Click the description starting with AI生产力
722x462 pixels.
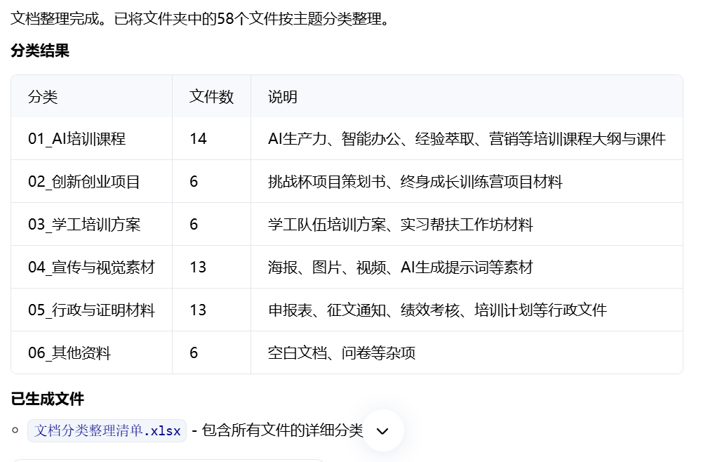click(x=467, y=138)
